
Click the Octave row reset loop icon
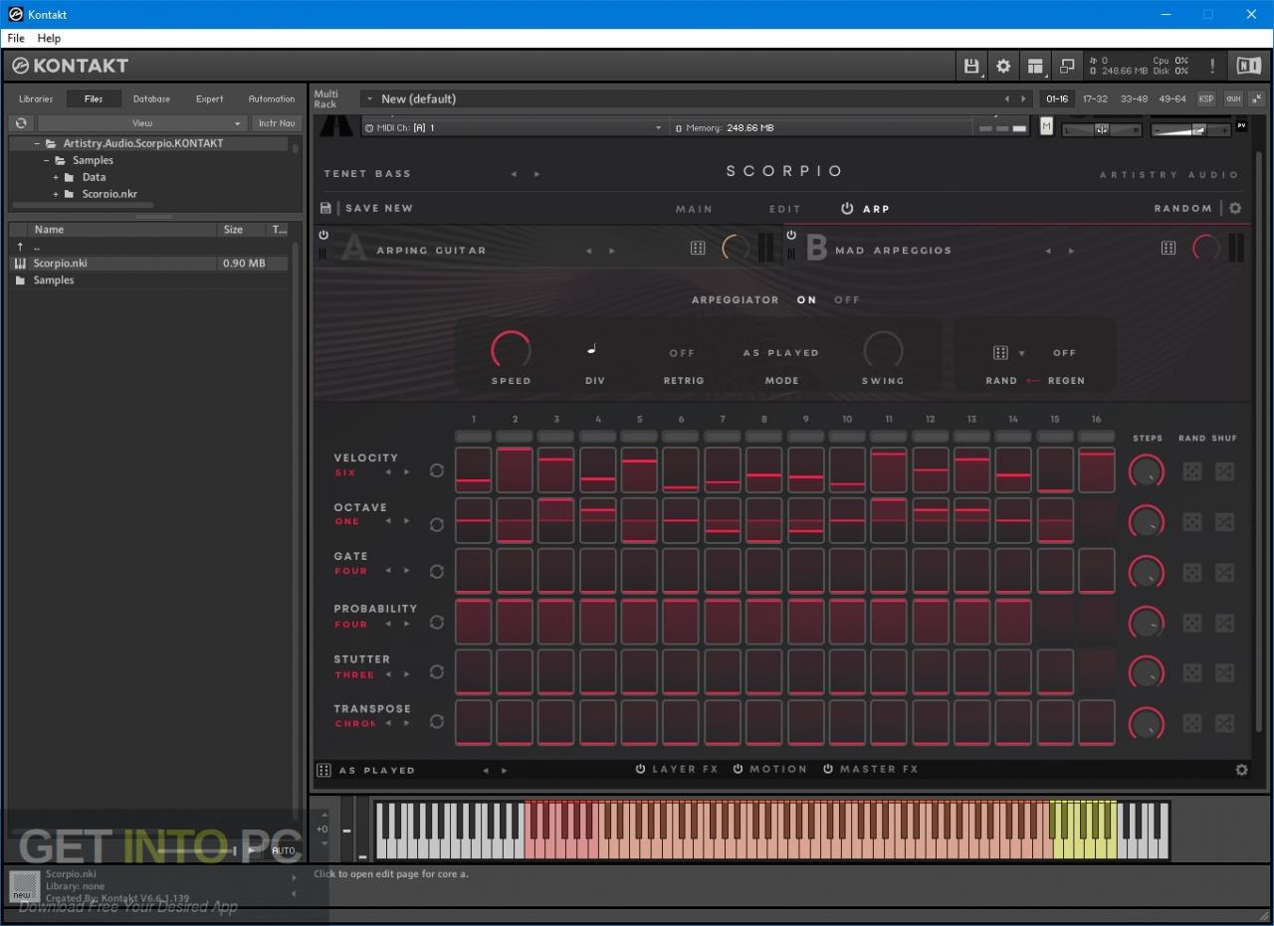click(x=436, y=523)
